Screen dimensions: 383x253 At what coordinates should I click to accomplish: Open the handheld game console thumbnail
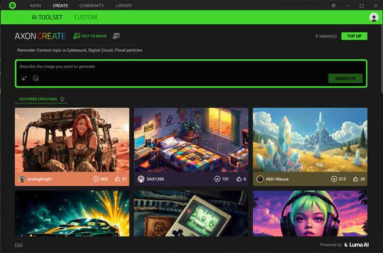[x=191, y=213]
